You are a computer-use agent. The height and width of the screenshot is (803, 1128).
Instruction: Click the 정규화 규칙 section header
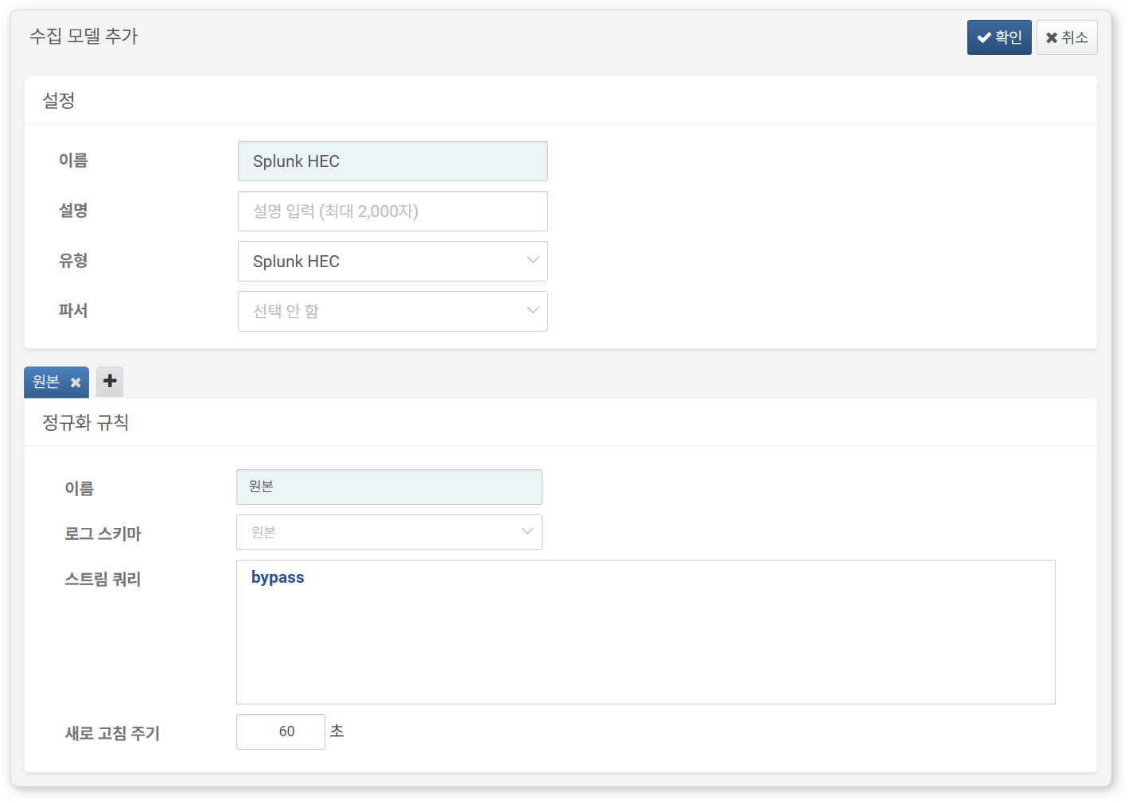point(85,422)
